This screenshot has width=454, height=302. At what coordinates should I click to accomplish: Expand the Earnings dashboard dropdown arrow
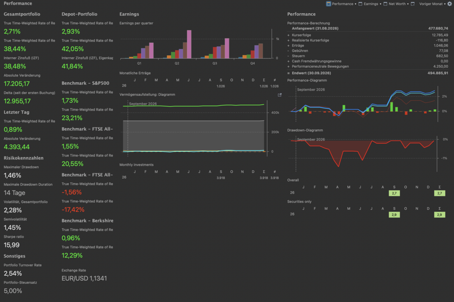[x=380, y=4]
